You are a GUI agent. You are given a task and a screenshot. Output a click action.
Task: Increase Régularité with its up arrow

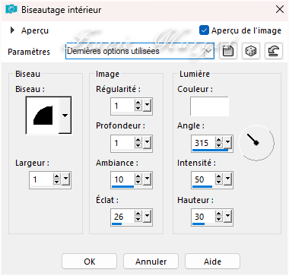(138, 103)
